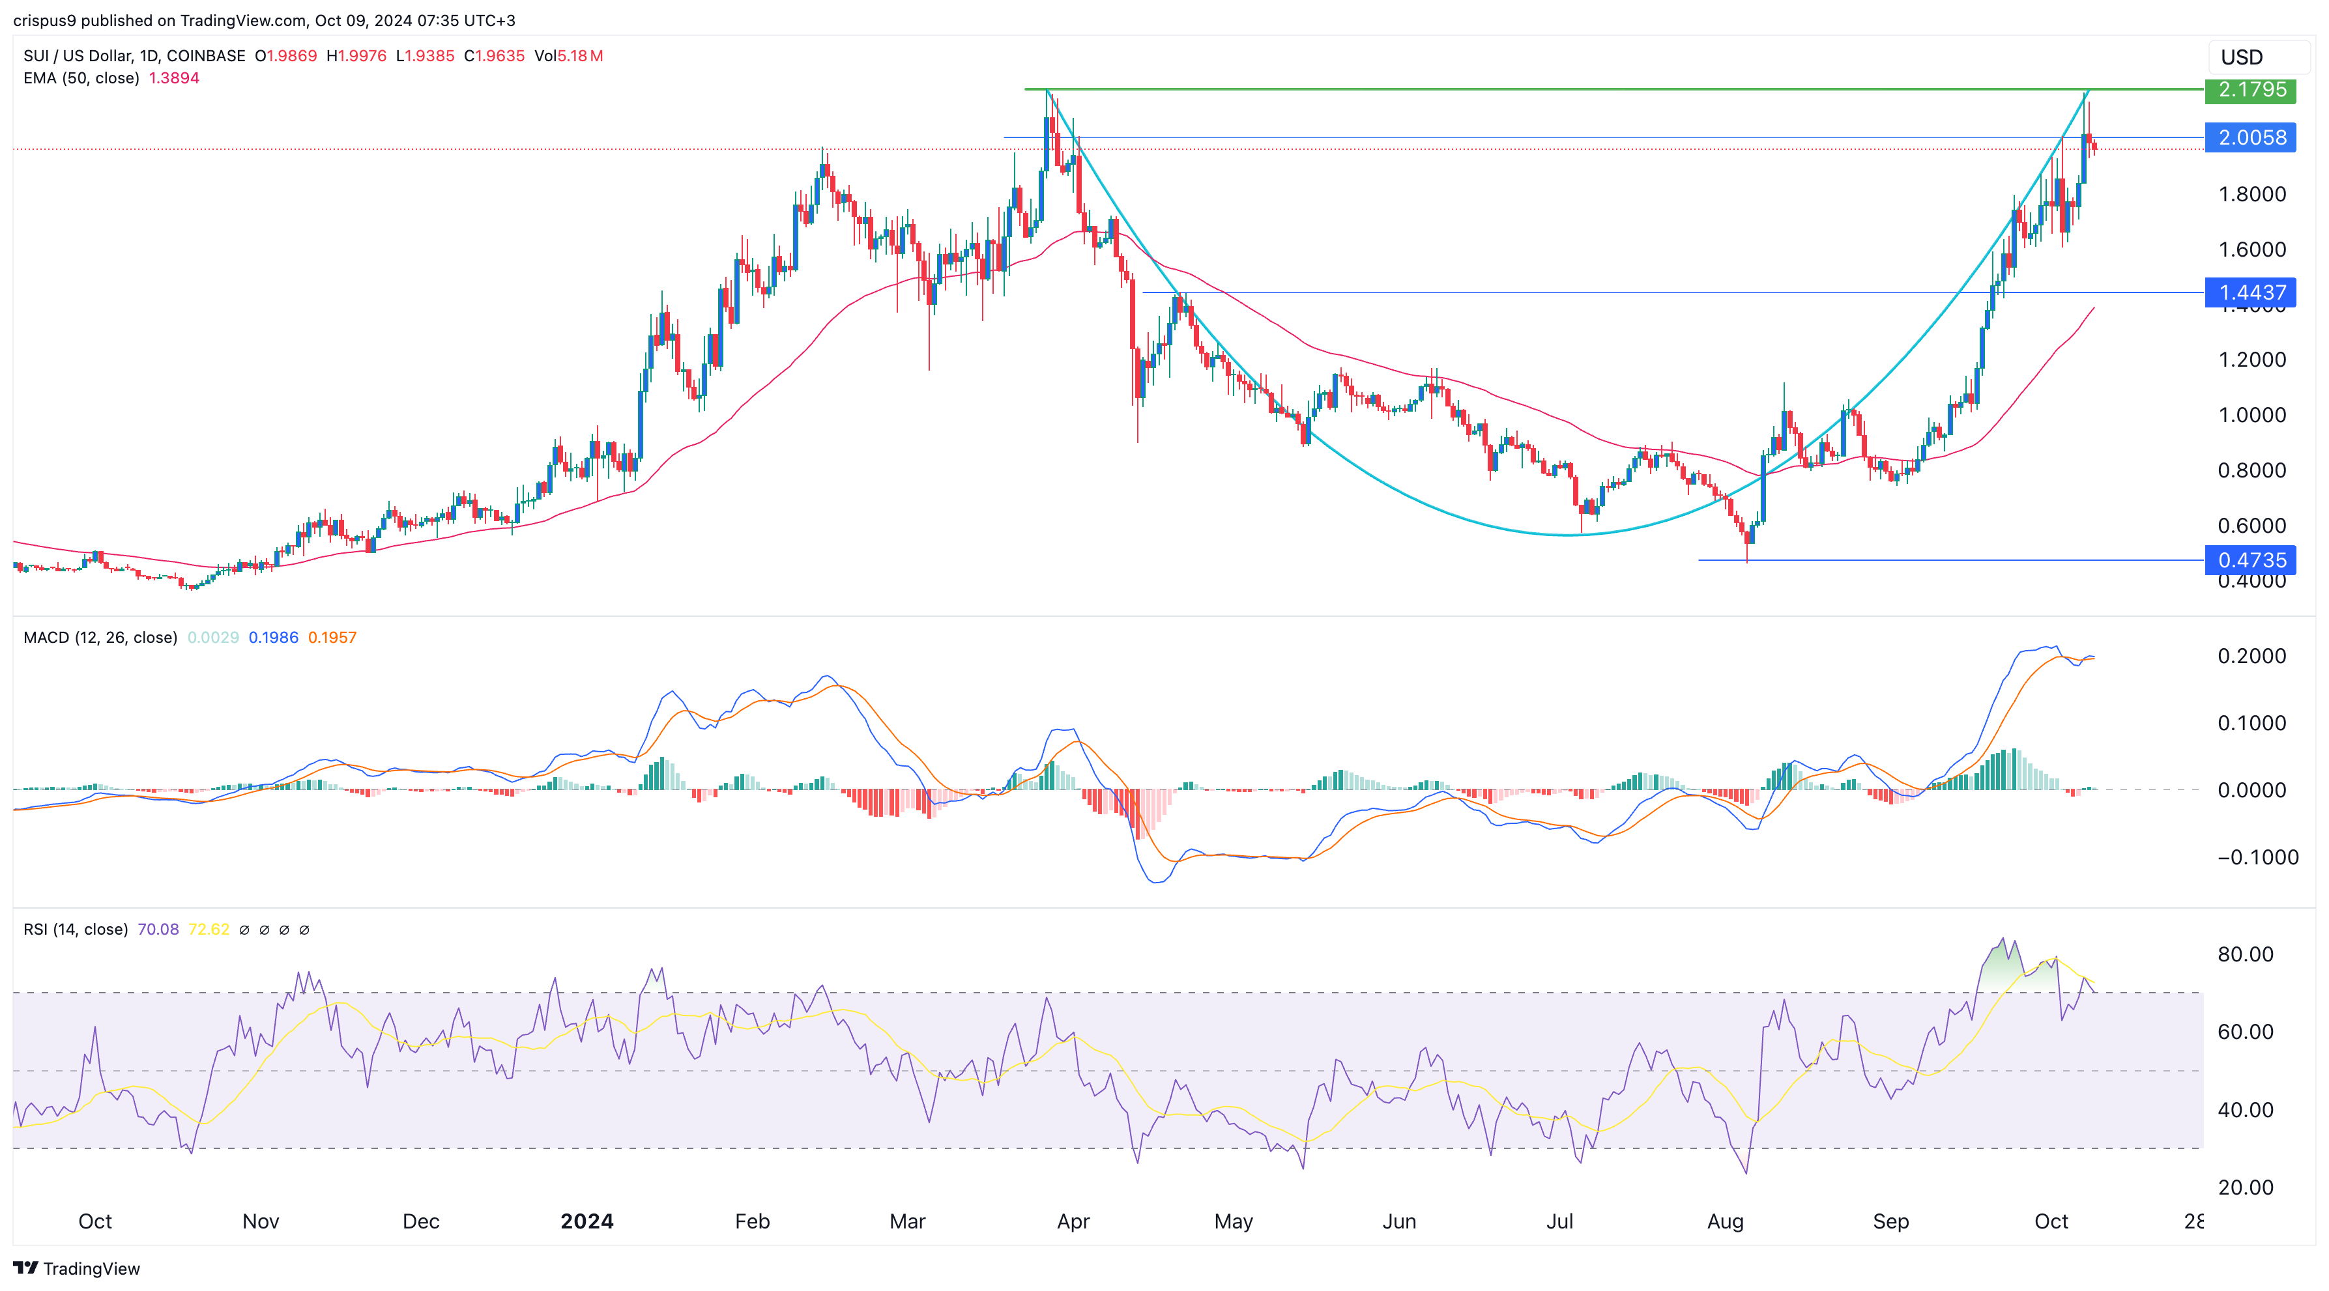2329x1291 pixels.
Task: Click the RSI moving average value 72.62
Action: pyautogui.click(x=209, y=929)
